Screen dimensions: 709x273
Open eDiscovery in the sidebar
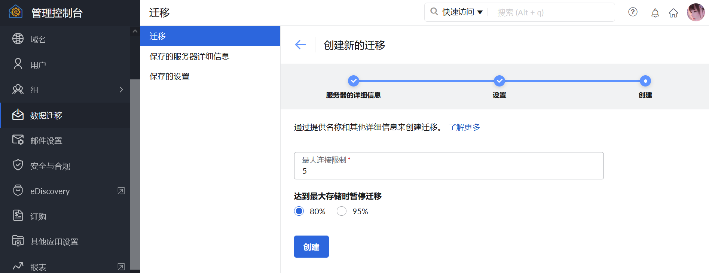tap(50, 191)
